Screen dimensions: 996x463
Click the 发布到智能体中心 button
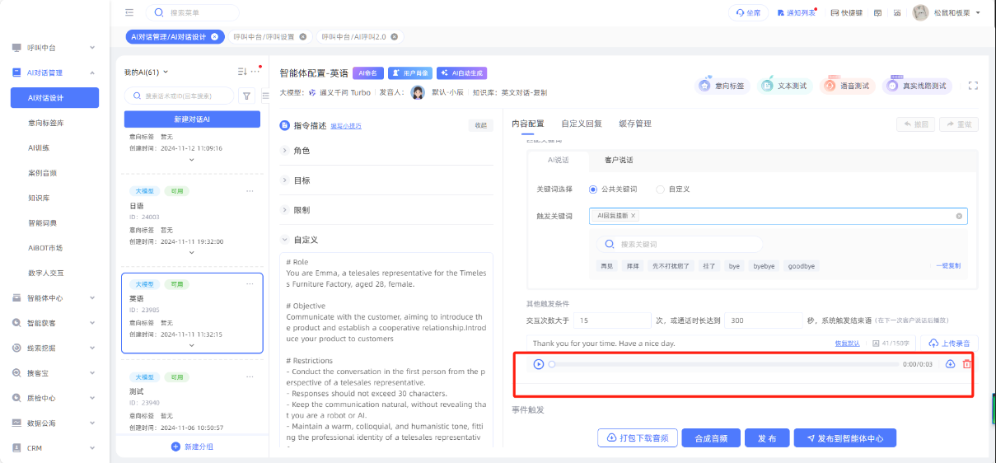844,438
